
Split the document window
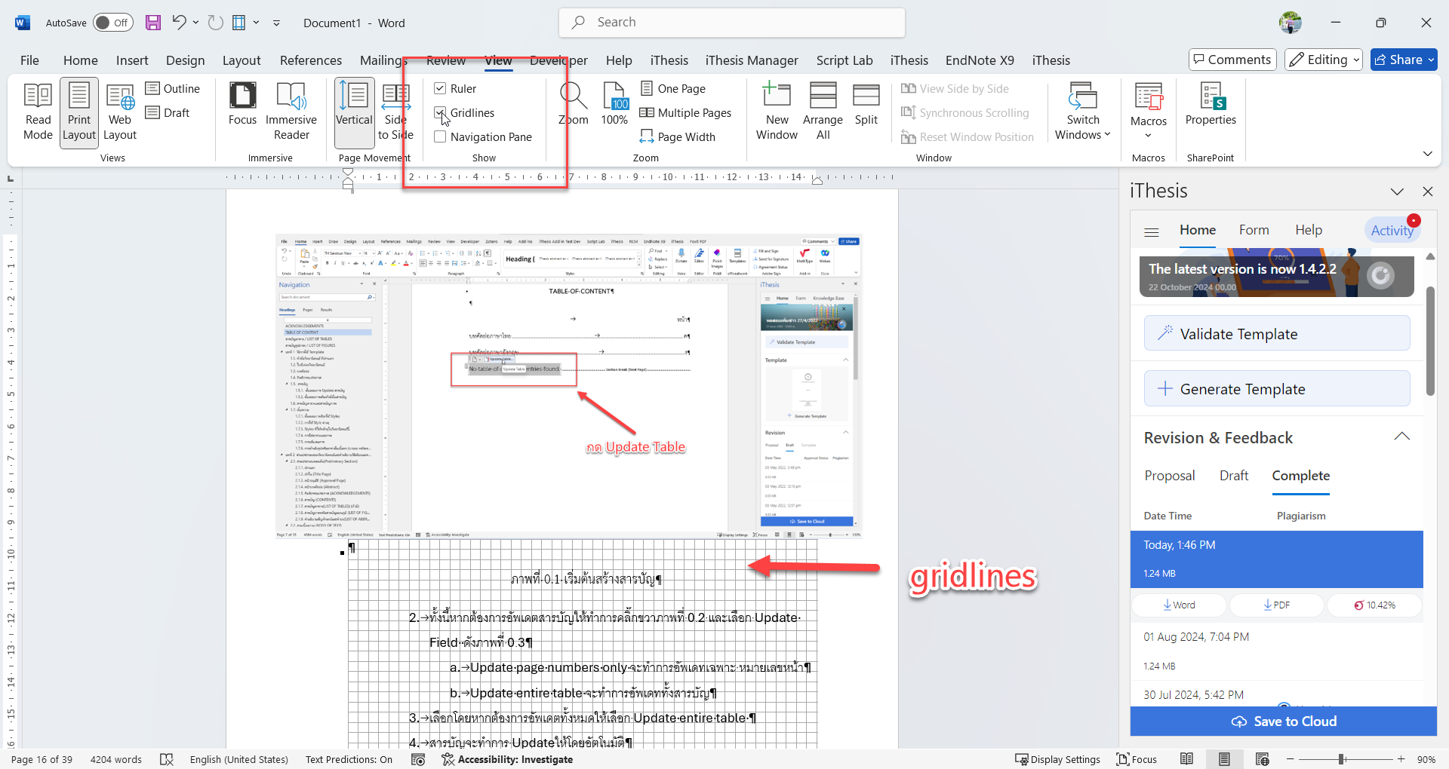[x=866, y=105]
